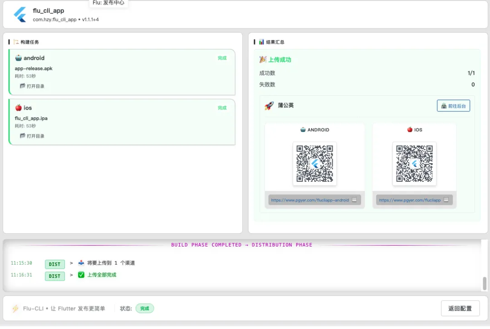This screenshot has height=329, width=490.
Task: Click the package id com.hzy.flu_cli_app text
Action: pyautogui.click(x=54, y=19)
